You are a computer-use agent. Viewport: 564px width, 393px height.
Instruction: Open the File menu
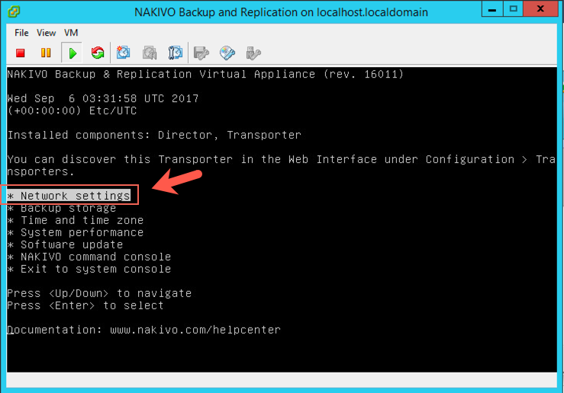pyautogui.click(x=21, y=33)
